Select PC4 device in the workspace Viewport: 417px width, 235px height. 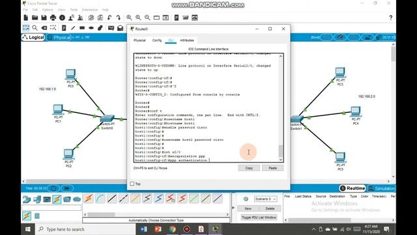click(x=356, y=112)
